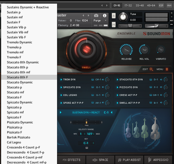Expand the COL LEGNO articulation arrow

point(61,95)
